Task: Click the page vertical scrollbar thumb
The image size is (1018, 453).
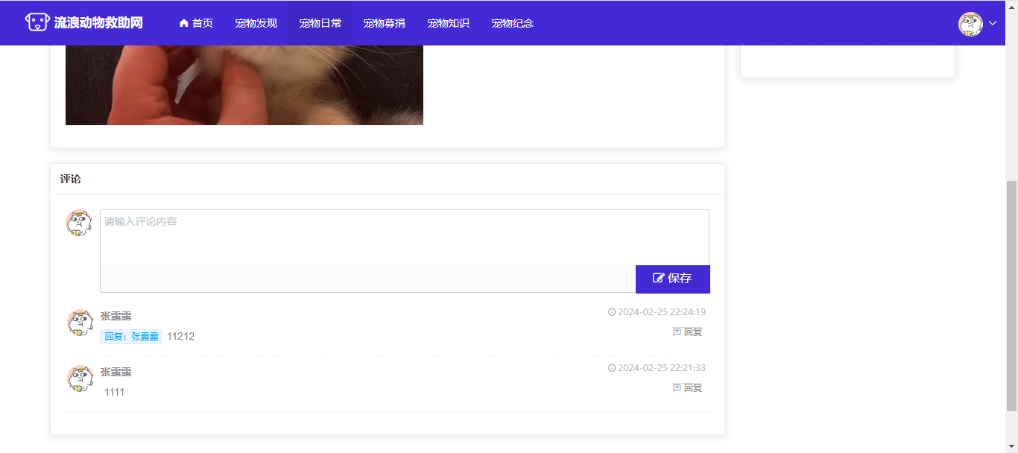Action: point(1011,295)
